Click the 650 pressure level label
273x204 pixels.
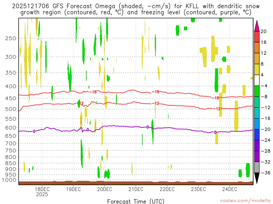[11, 136]
